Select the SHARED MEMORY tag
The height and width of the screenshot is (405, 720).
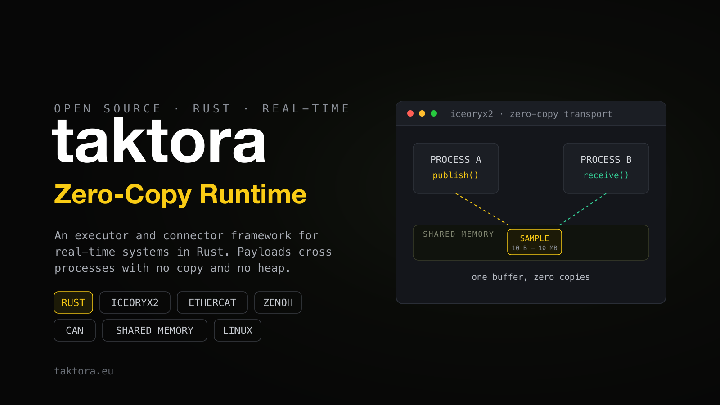155,330
